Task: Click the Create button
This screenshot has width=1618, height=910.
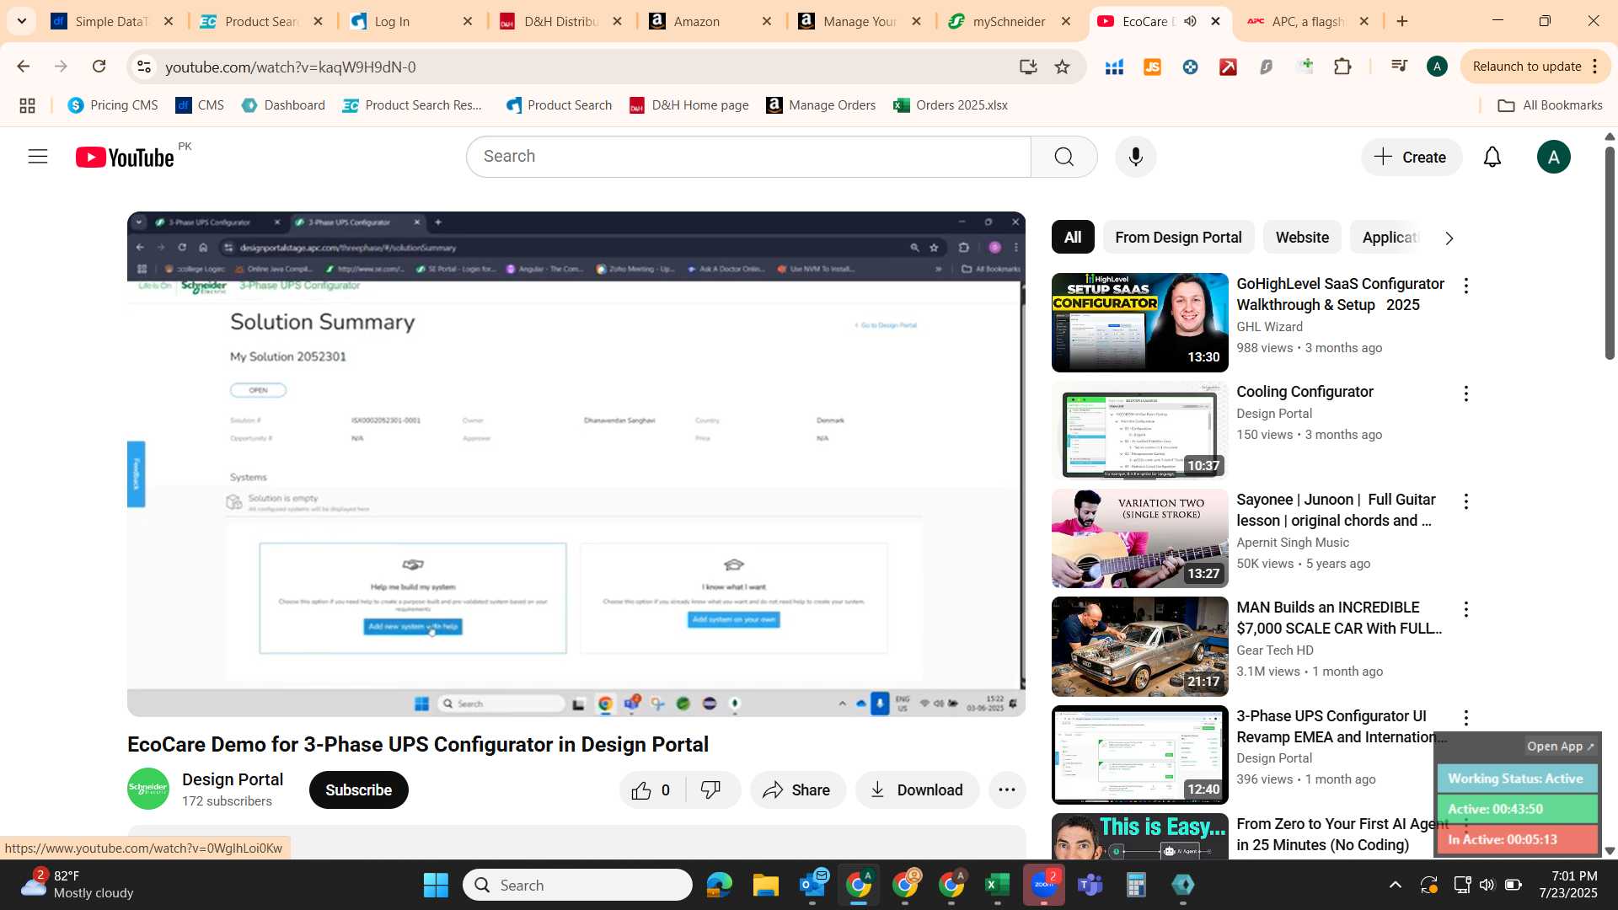Action: pos(1411,157)
